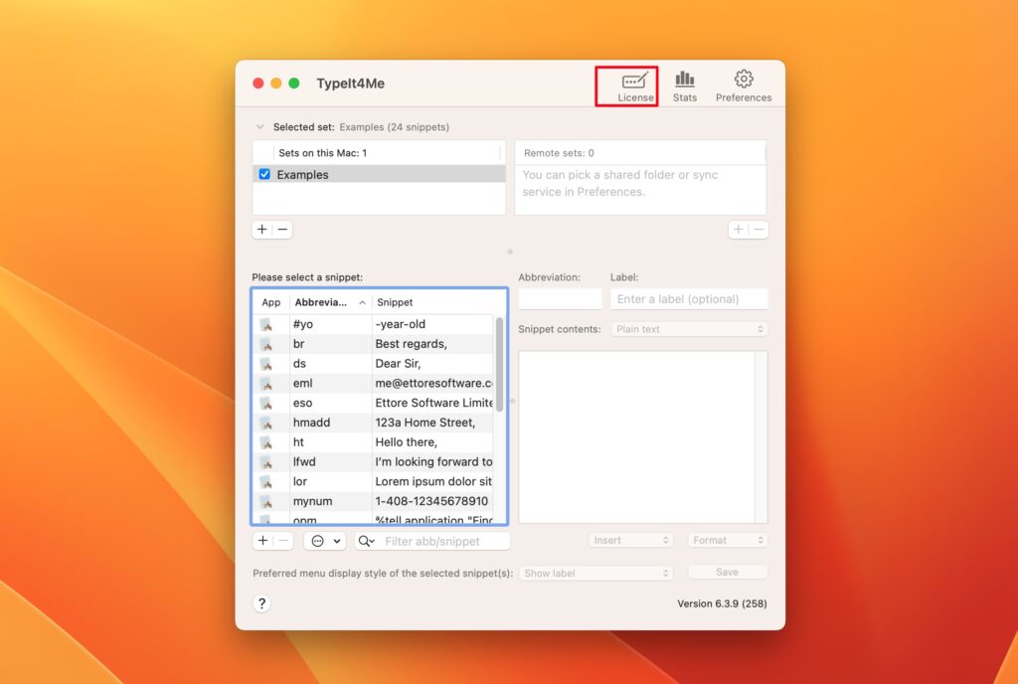Expand the chevron beside the ellipsis button

click(339, 540)
